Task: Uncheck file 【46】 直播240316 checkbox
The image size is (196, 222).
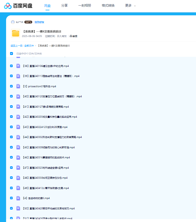Action: (11, 157)
